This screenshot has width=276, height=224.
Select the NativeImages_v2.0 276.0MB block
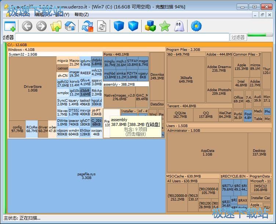coord(120,97)
